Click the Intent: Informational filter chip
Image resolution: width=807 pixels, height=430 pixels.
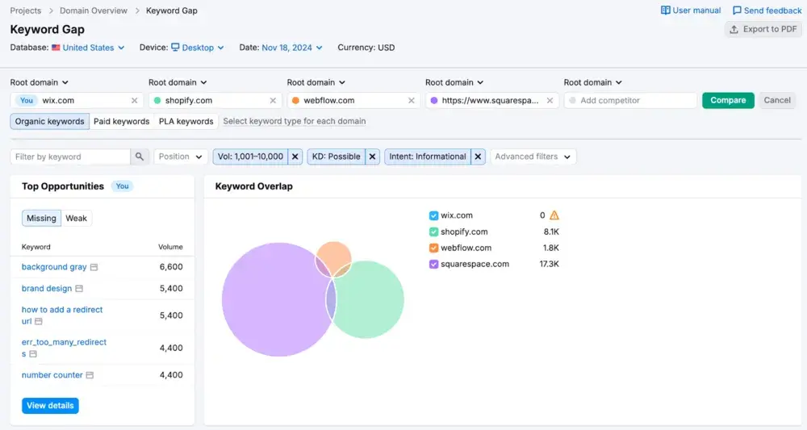click(x=428, y=157)
